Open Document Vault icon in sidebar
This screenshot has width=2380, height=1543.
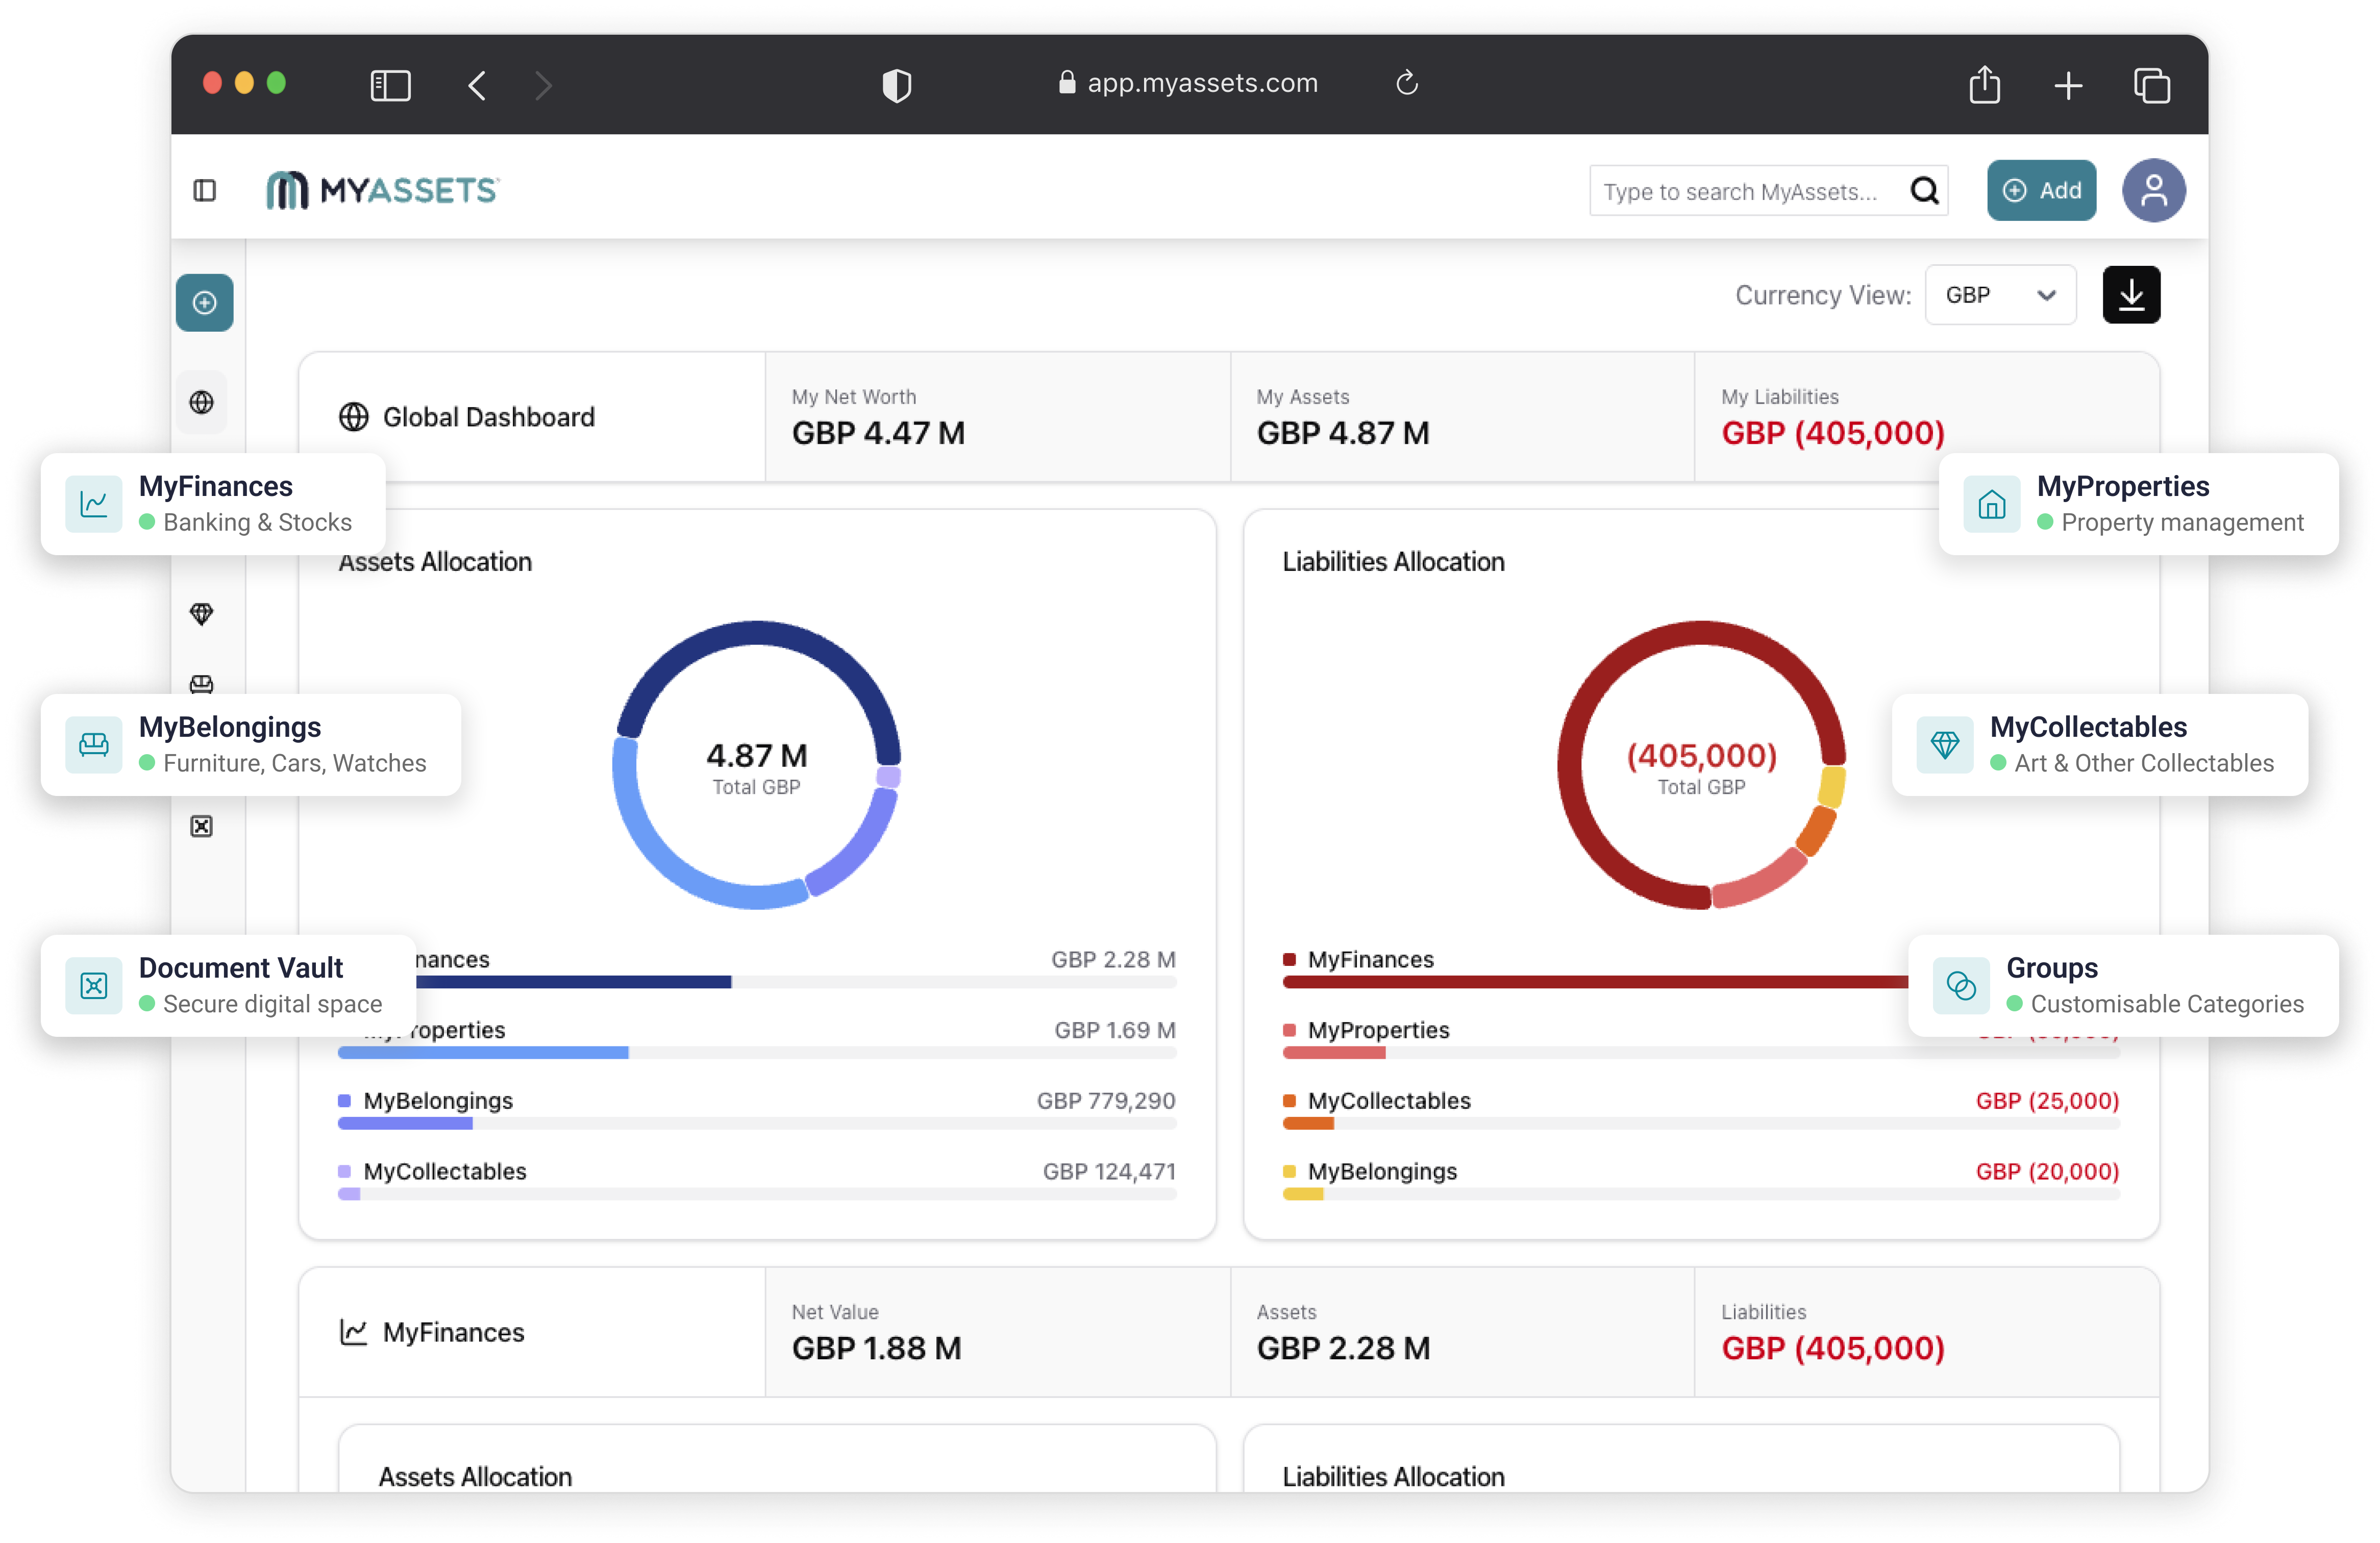202,826
